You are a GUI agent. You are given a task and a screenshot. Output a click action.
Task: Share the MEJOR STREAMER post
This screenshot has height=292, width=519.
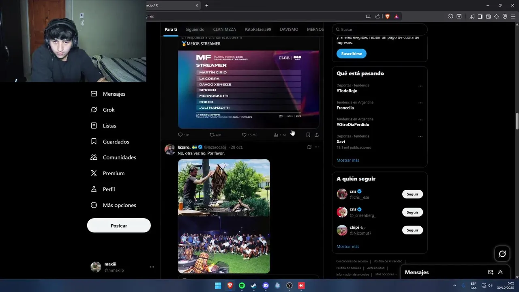317,135
